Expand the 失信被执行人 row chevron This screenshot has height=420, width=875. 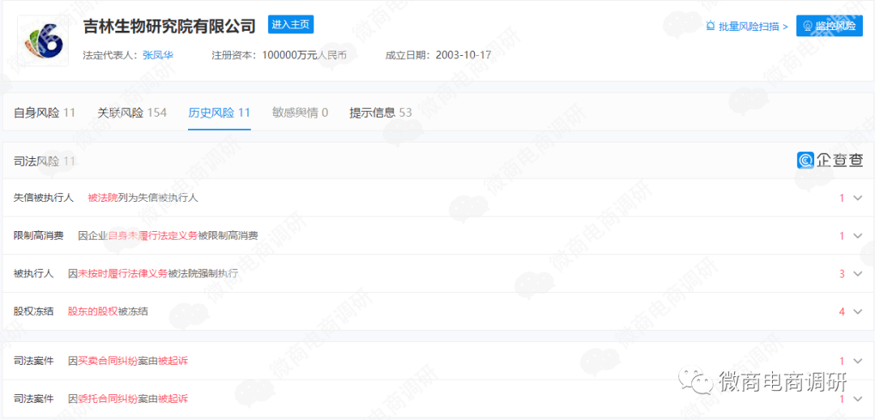tap(858, 198)
